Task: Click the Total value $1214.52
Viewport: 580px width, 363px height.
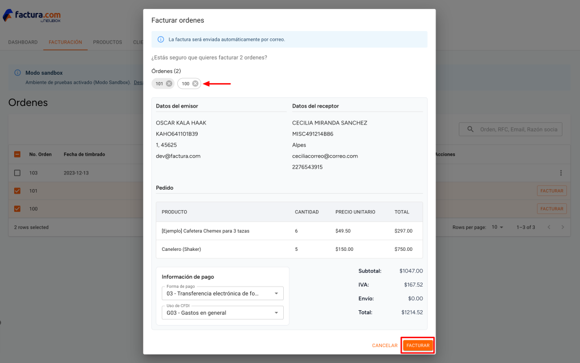Action: point(412,313)
